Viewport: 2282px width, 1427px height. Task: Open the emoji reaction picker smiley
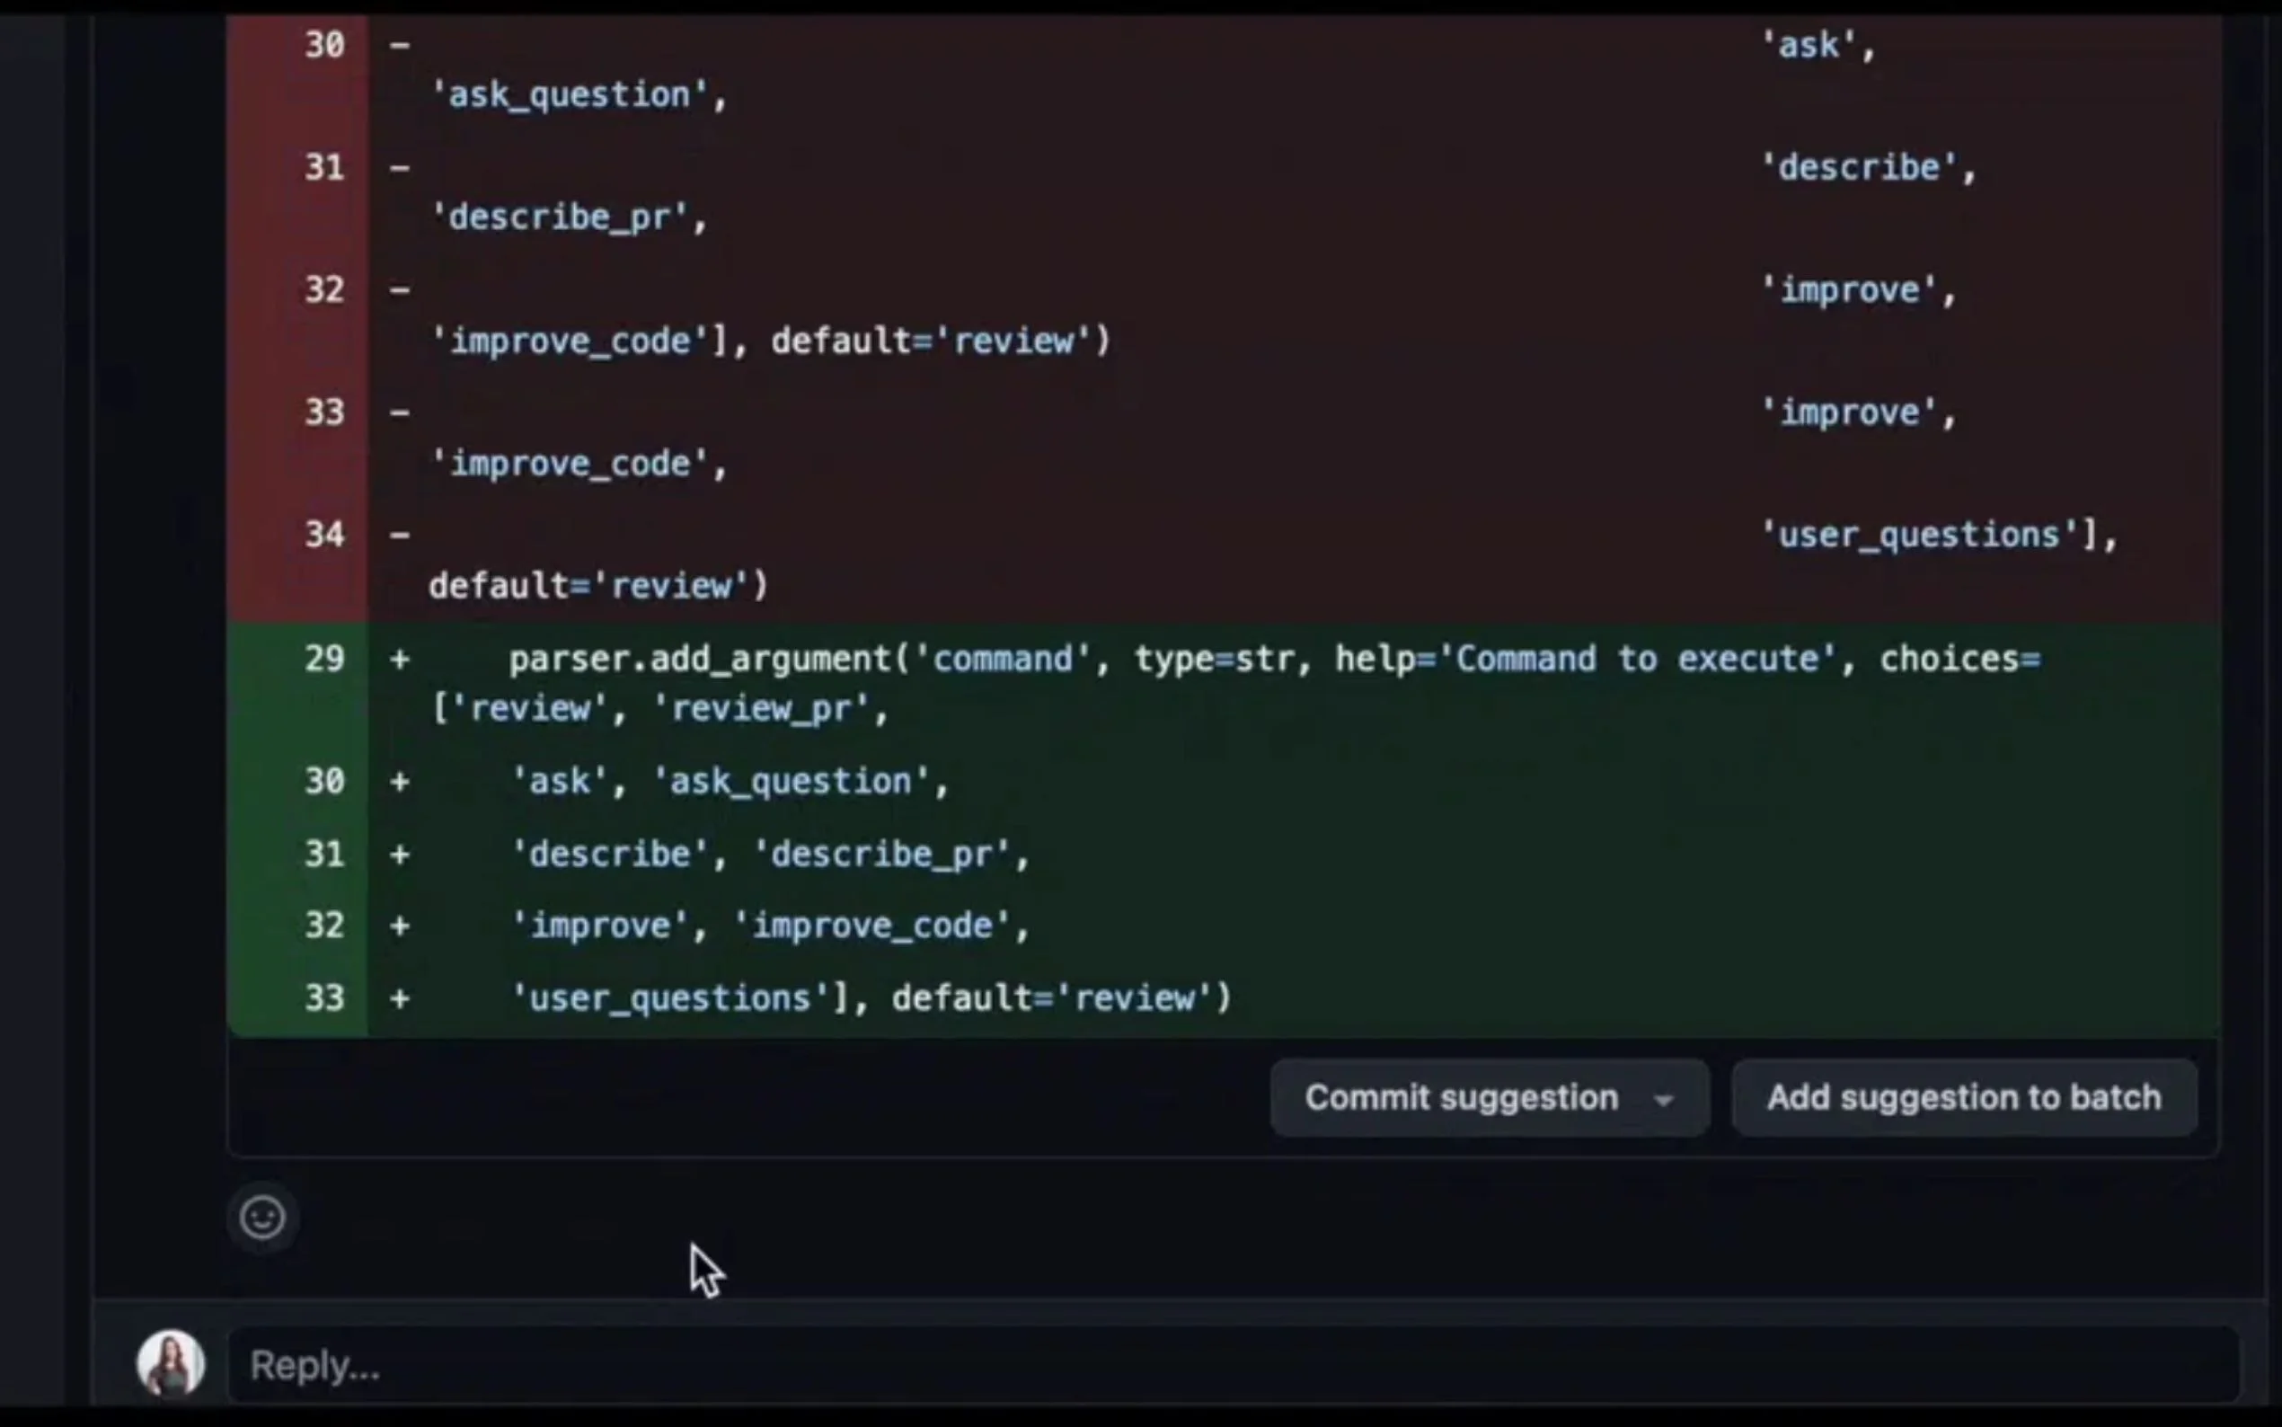point(262,1217)
